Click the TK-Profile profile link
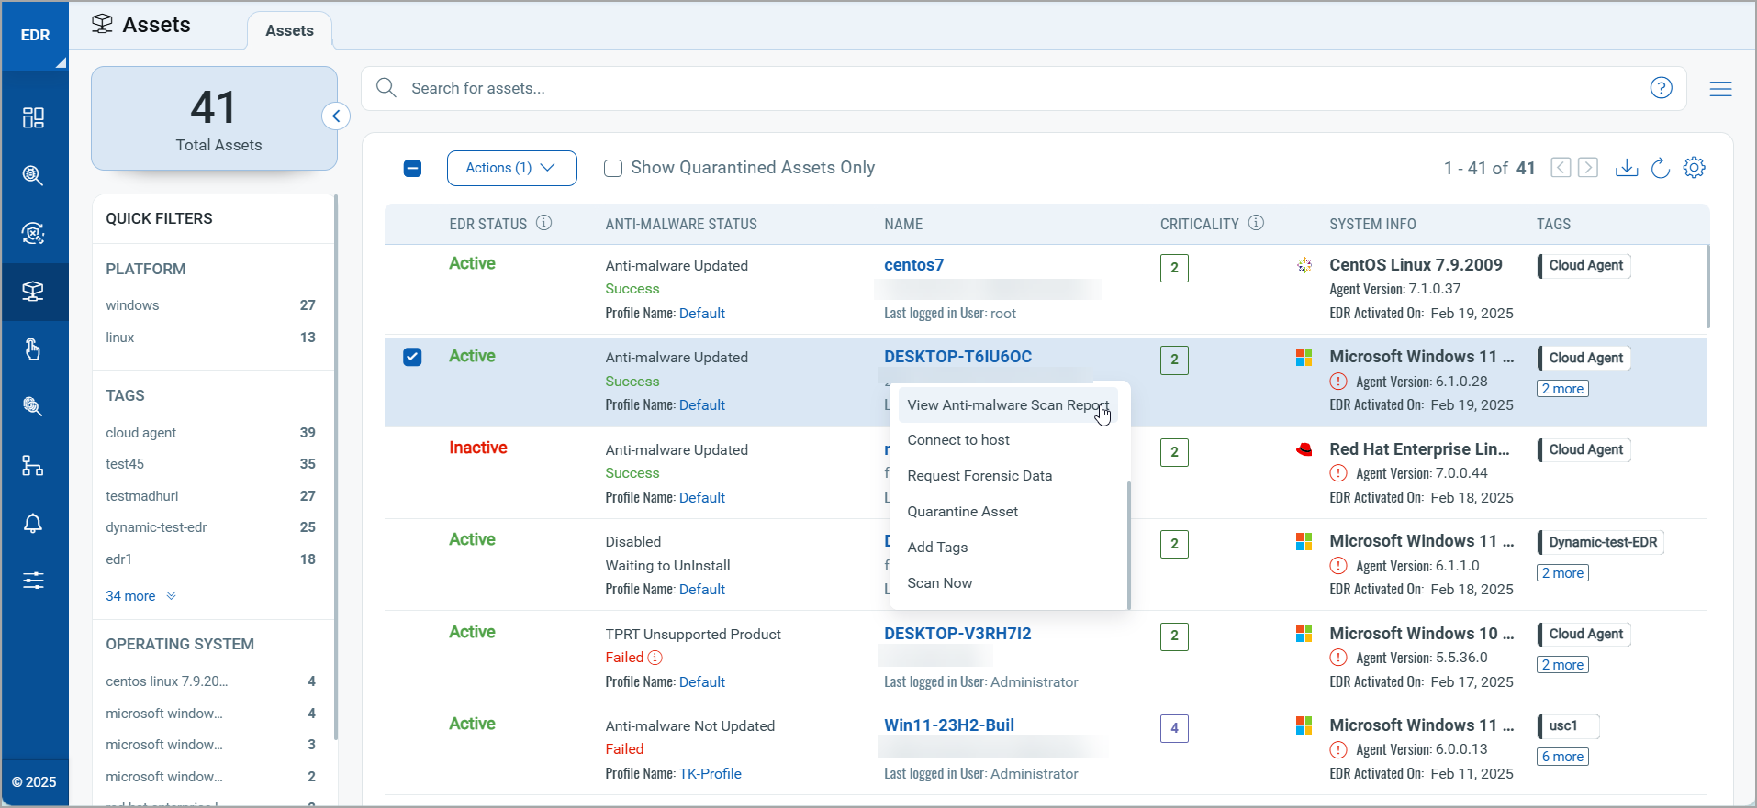The image size is (1757, 808). 710,774
